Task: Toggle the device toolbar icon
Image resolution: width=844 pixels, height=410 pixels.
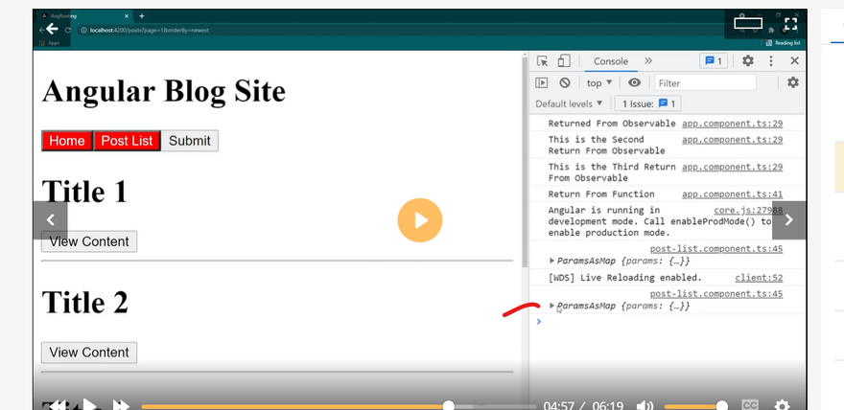Action: click(564, 61)
